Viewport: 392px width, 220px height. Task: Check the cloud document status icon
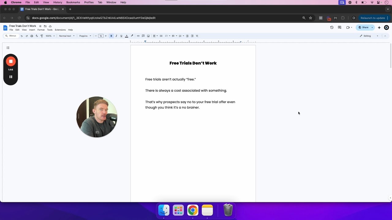(50, 26)
